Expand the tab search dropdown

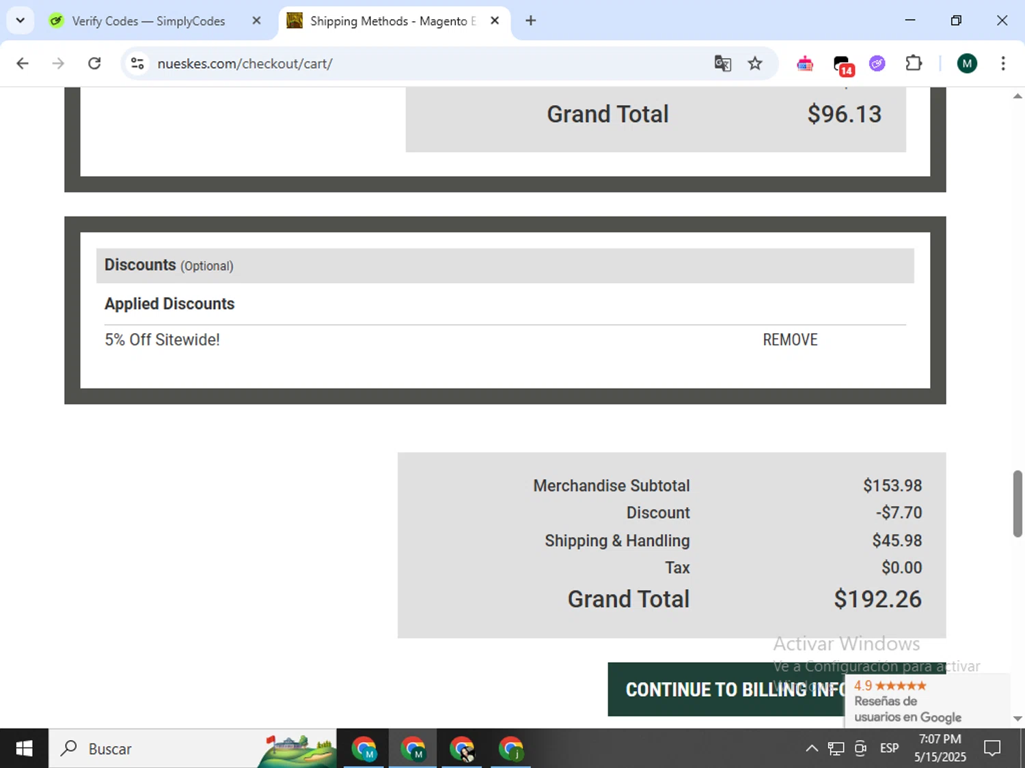(x=20, y=20)
